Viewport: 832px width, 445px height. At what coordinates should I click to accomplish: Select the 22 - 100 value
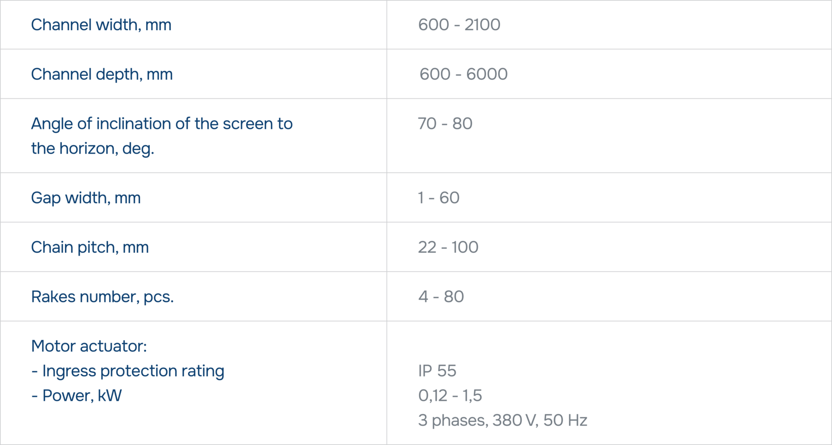click(x=448, y=247)
